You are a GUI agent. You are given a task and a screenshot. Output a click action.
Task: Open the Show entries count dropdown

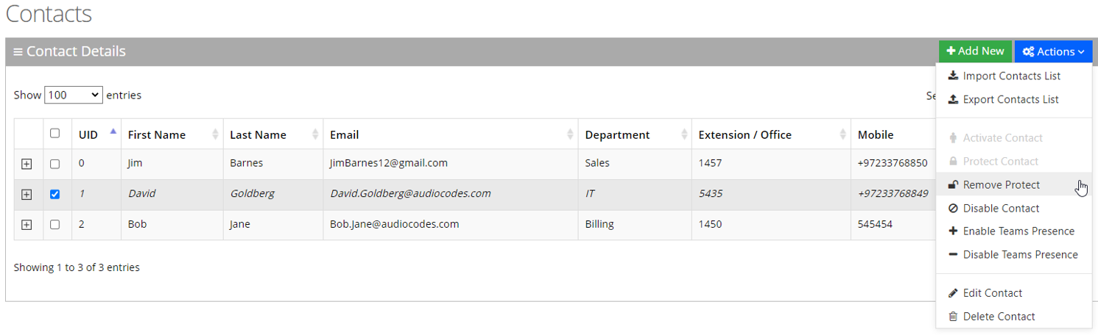pyautogui.click(x=73, y=95)
